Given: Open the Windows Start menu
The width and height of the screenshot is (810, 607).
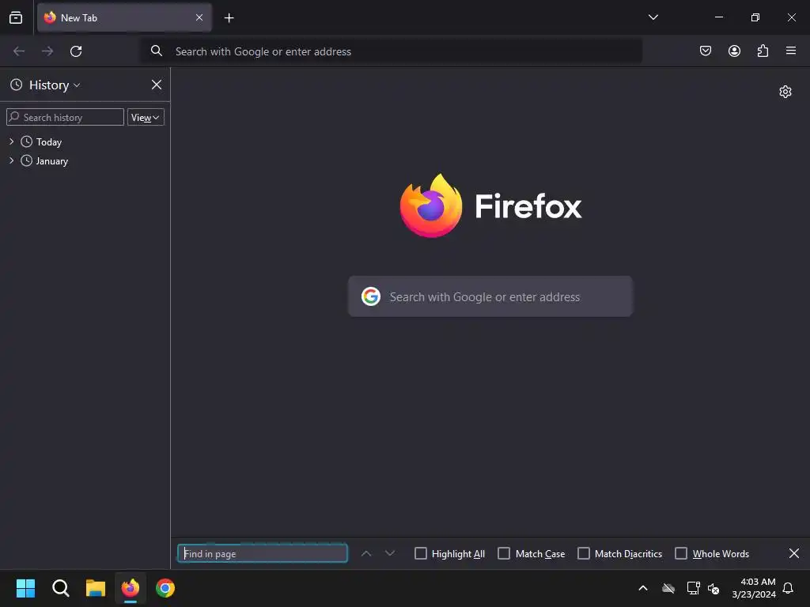Looking at the screenshot, I should pos(25,588).
